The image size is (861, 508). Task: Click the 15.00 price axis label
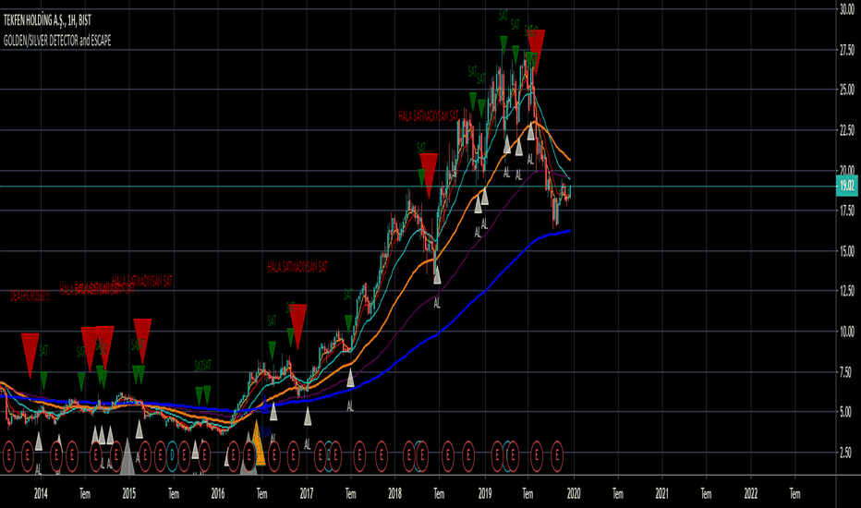tap(846, 251)
